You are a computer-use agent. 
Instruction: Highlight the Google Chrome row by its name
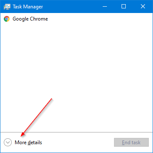coord(30,19)
